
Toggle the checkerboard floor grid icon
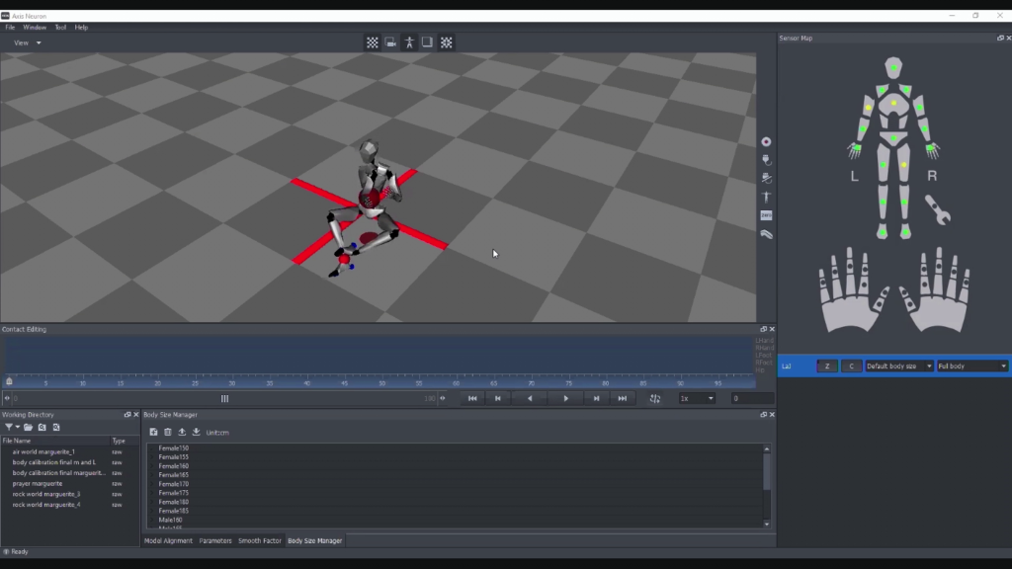click(373, 42)
